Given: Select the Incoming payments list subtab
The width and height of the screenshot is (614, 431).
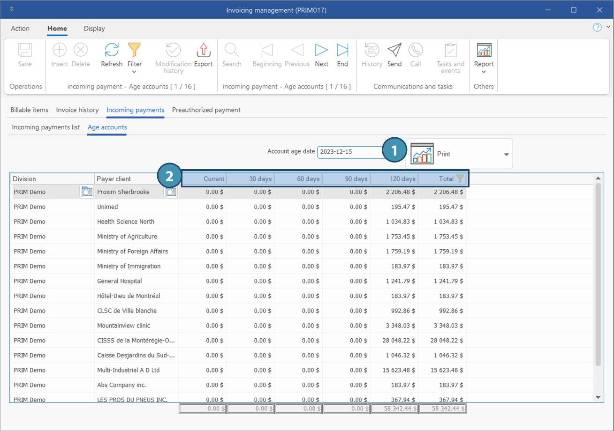Looking at the screenshot, I should coord(46,127).
